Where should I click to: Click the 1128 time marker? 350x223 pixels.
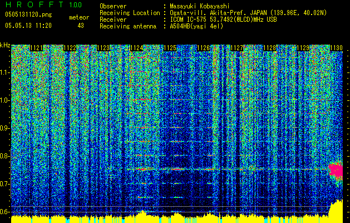[270, 48]
